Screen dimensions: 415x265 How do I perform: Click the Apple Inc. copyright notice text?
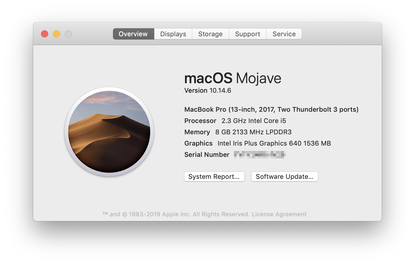pos(176,214)
